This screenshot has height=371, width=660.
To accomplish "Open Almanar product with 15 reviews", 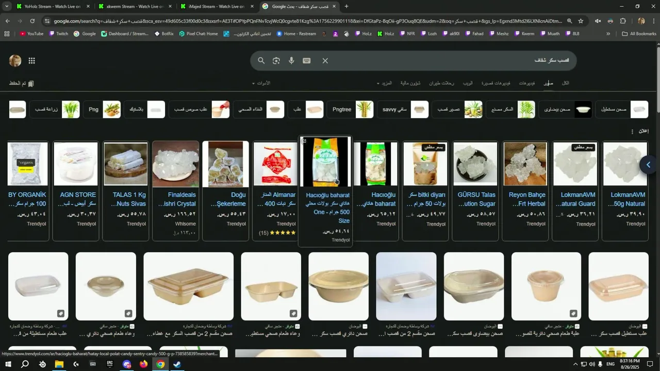I will [275, 191].
